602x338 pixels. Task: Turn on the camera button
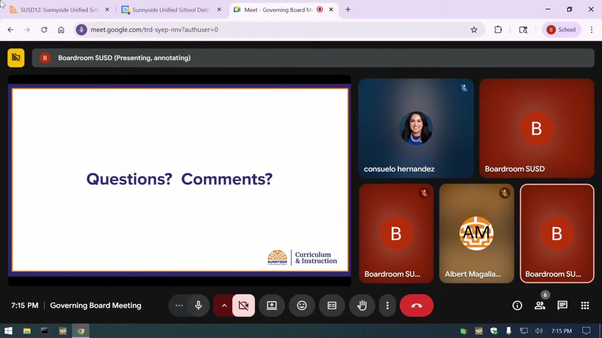(x=243, y=305)
